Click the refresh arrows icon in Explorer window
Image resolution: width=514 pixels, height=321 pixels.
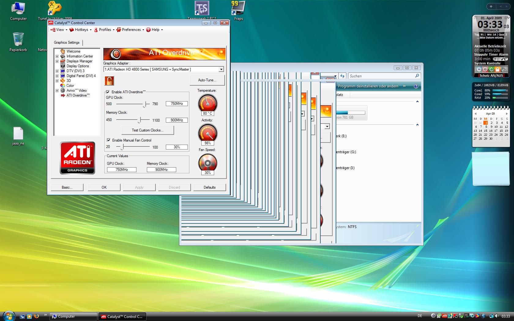342,76
